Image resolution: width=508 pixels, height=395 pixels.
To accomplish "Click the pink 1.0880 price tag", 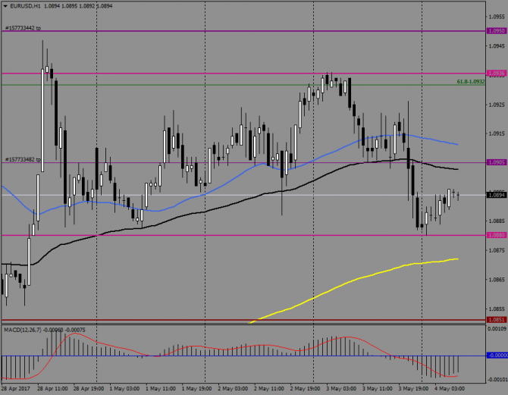I will click(x=497, y=235).
